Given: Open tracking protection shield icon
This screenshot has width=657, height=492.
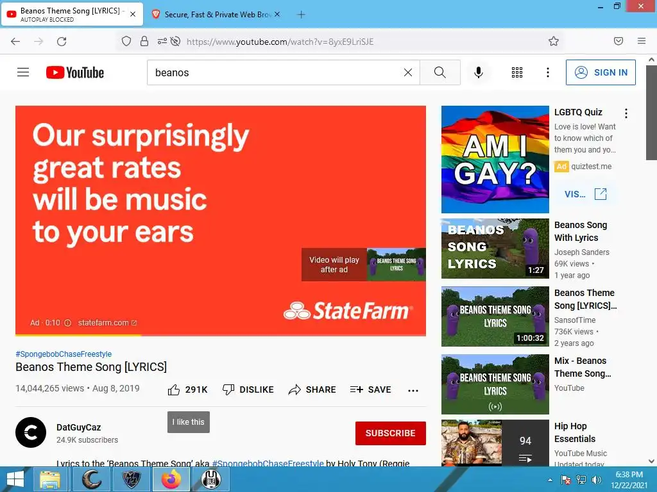Looking at the screenshot, I should tap(126, 41).
